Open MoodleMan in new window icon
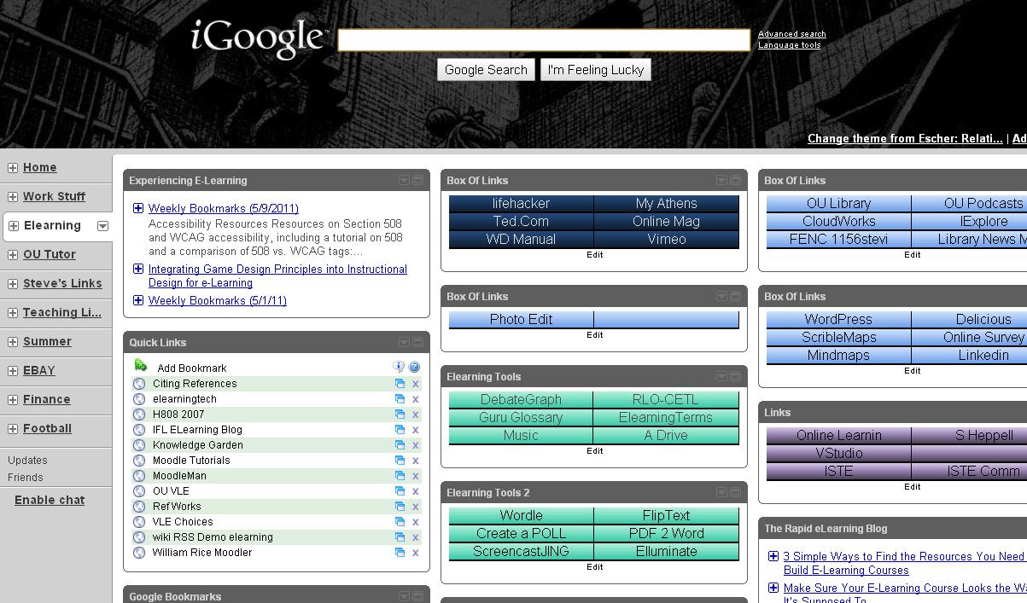1027x603 pixels. coord(400,476)
